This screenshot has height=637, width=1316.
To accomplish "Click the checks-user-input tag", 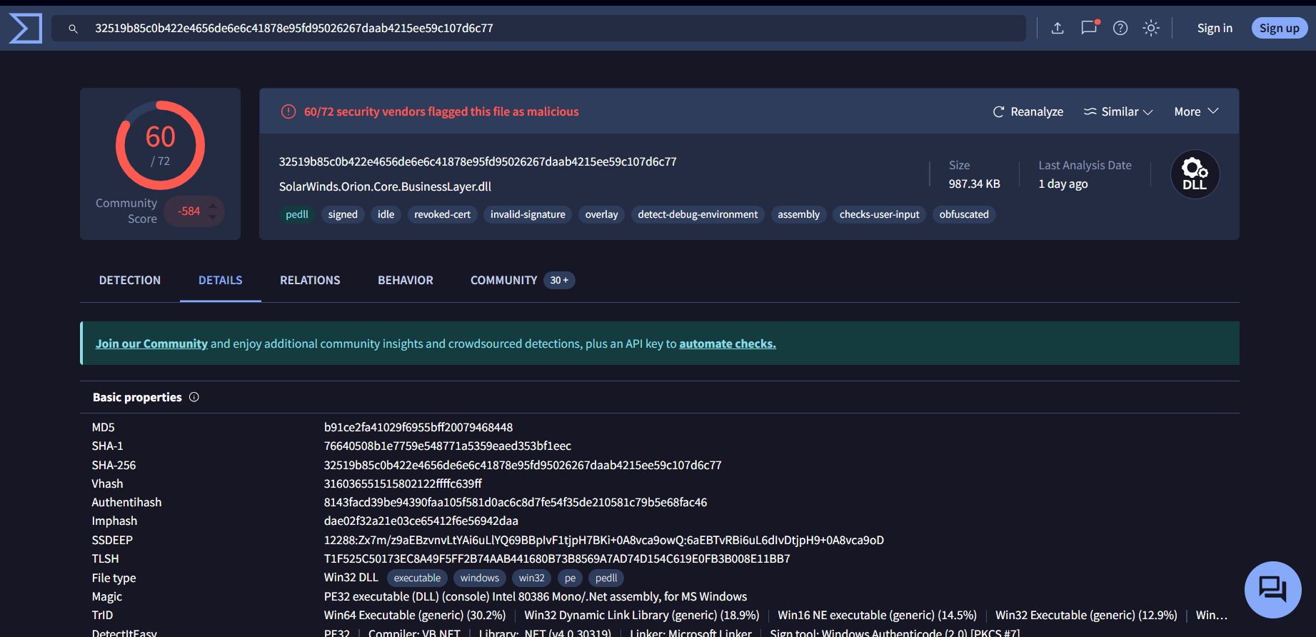I will click(879, 214).
